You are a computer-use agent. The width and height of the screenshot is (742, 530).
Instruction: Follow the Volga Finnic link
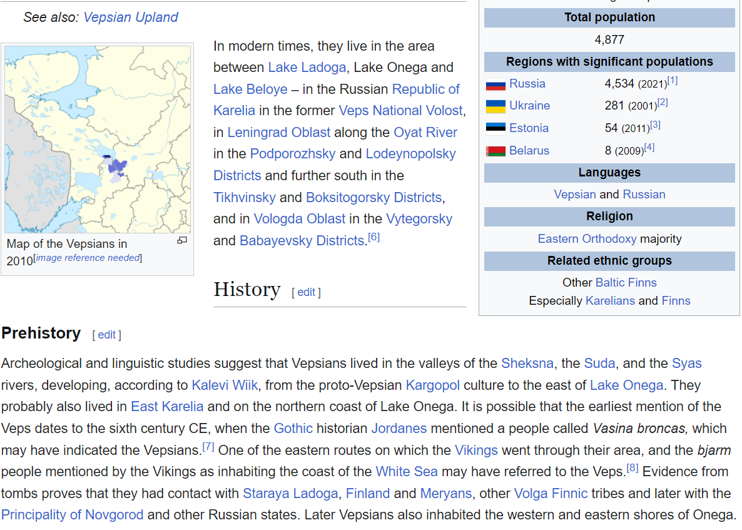[551, 493]
